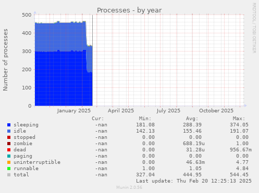This screenshot has height=193, width=259.
Task: Click zombie average value 688.19u
Action: tap(194, 144)
